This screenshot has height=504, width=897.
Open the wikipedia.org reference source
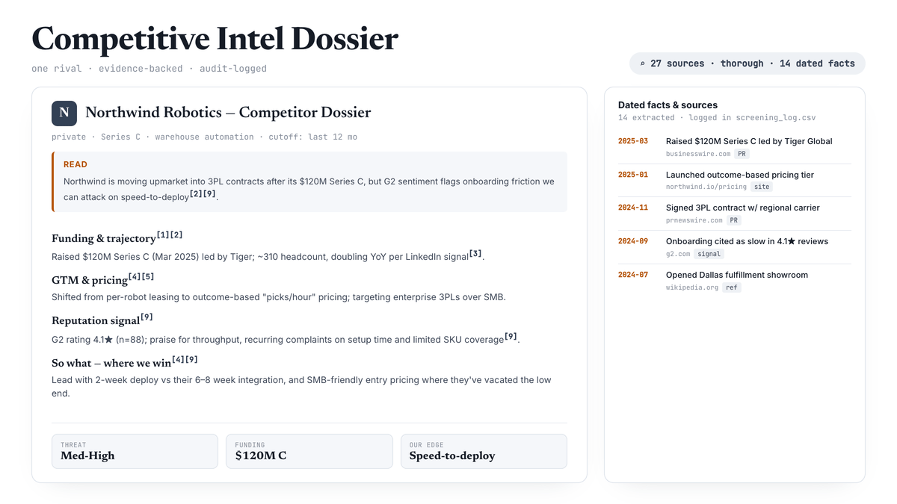point(692,287)
